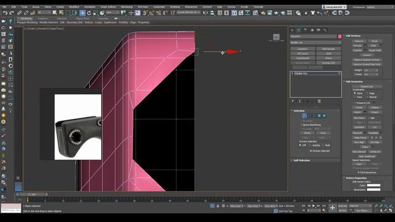Switch to the Display command panel tab
The height and width of the screenshot is (222, 395).
[318, 30]
